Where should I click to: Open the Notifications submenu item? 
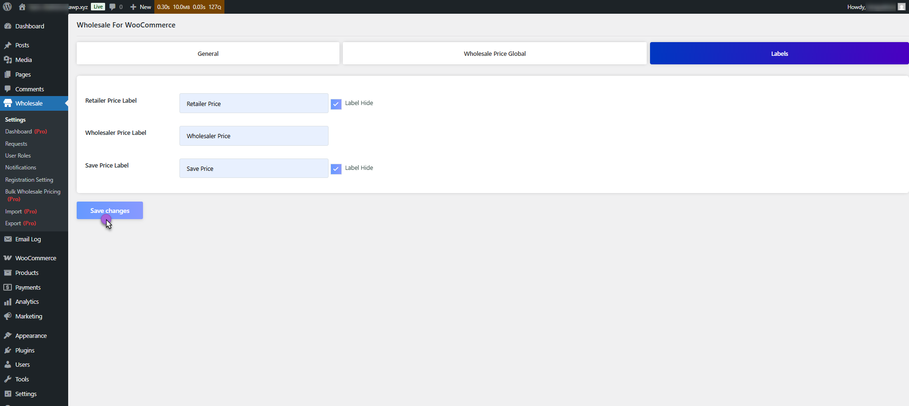(x=20, y=168)
